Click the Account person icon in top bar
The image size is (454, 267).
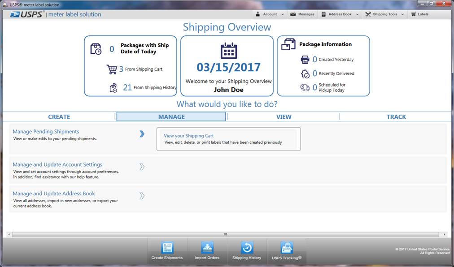tap(258, 14)
